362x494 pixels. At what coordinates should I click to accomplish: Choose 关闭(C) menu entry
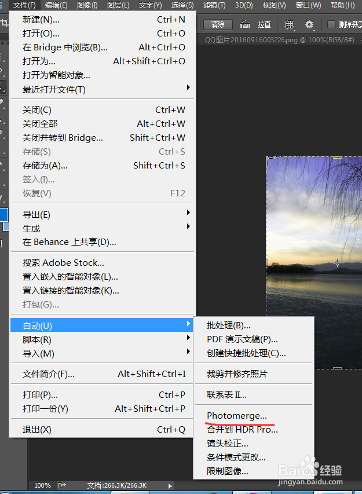pos(103,109)
